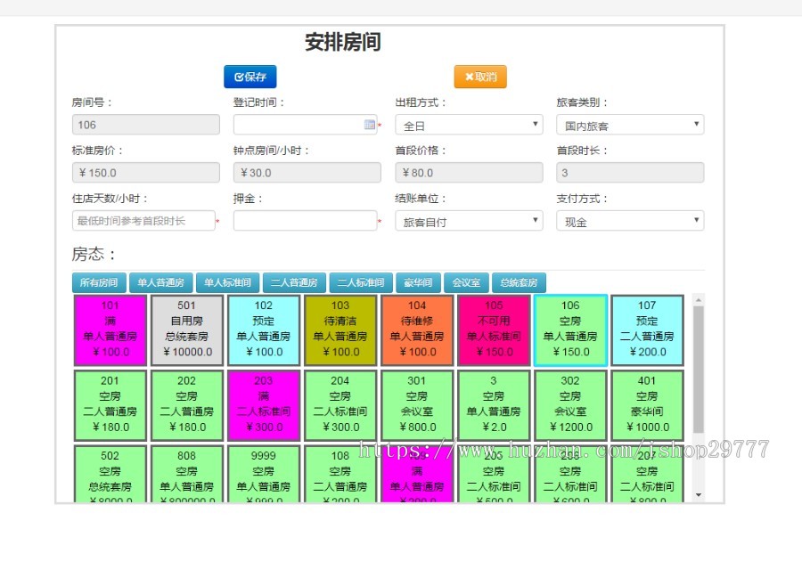The height and width of the screenshot is (578, 802).
Task: Select the 总统套房 room filter
Action: [518, 282]
